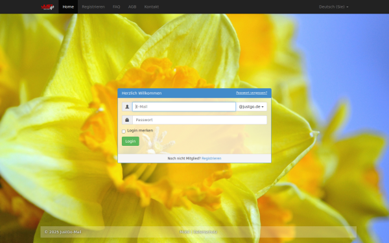The width and height of the screenshot is (389, 243).
Task: Open the @justgo.de domain dropdown
Action: 252,107
